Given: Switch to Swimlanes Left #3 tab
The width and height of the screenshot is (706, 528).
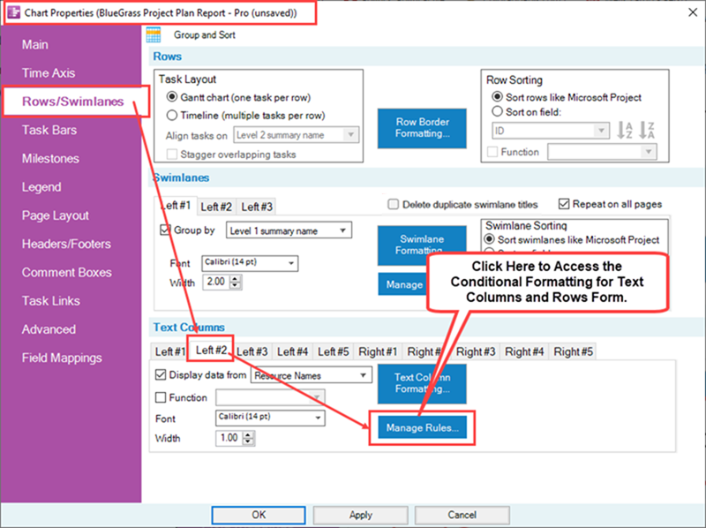Looking at the screenshot, I should tap(257, 207).
